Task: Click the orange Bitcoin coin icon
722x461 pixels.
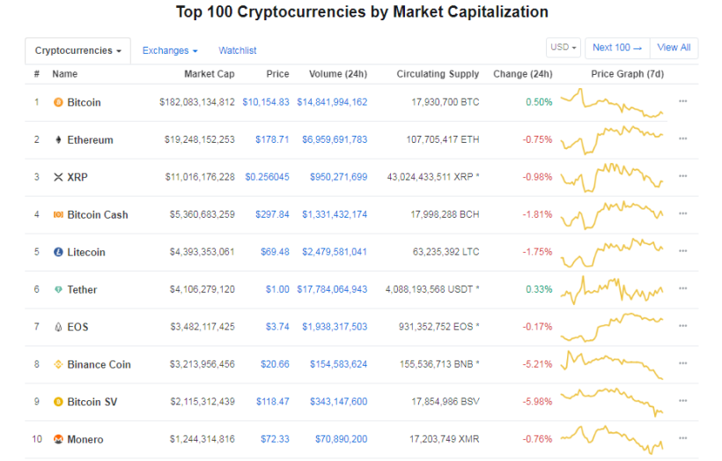Action: [x=58, y=102]
